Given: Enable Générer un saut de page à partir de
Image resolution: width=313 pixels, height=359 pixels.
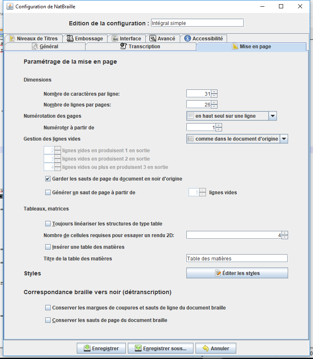Looking at the screenshot, I should (48, 193).
